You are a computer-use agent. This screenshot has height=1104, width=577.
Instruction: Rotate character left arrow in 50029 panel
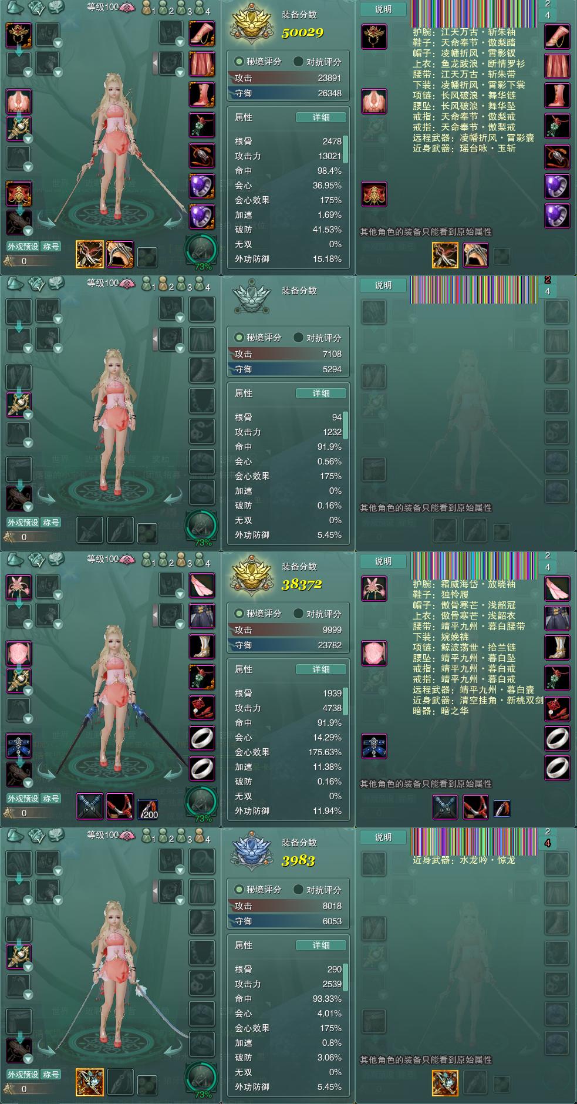(x=46, y=221)
